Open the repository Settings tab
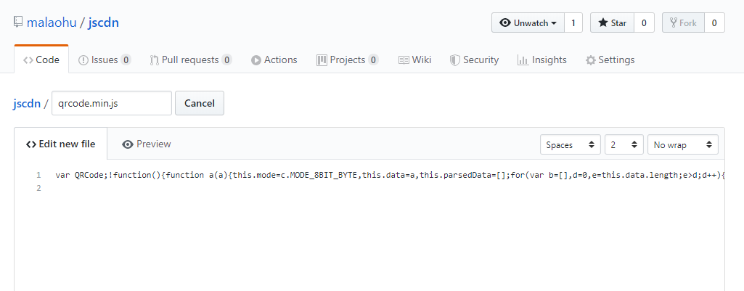The width and height of the screenshot is (744, 291). [x=610, y=60]
